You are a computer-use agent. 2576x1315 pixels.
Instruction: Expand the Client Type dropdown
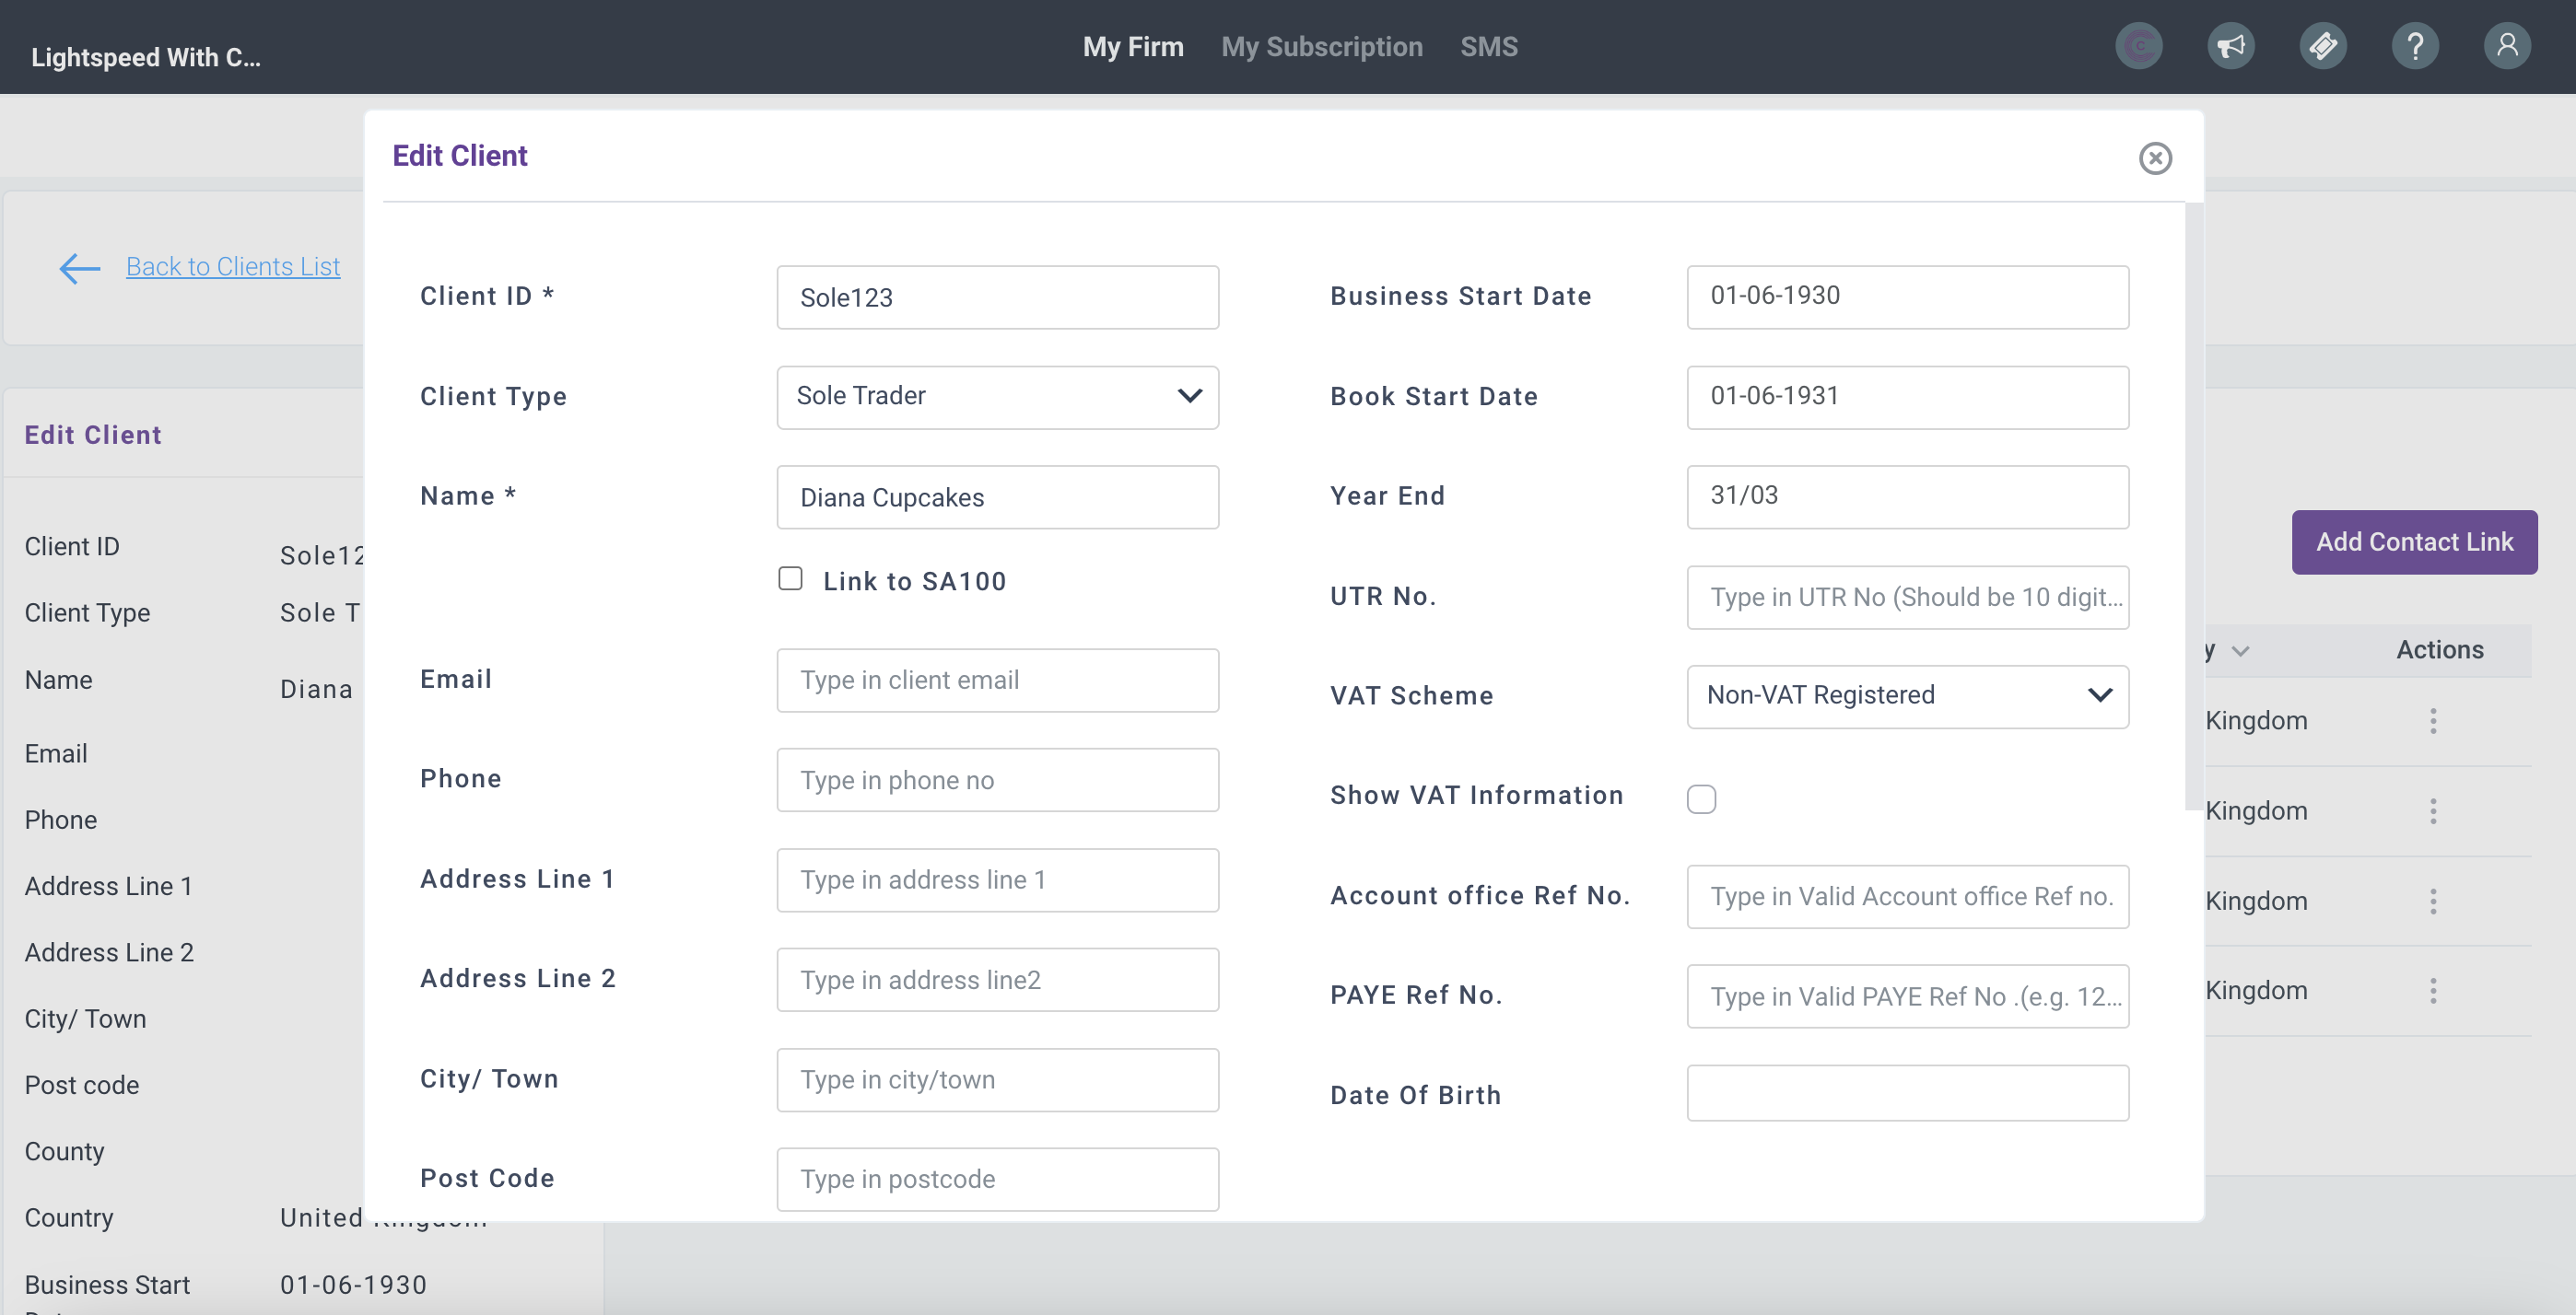pyautogui.click(x=997, y=397)
